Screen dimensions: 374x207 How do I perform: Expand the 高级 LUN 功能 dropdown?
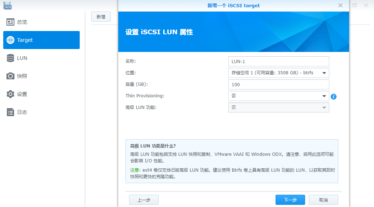click(x=278, y=107)
